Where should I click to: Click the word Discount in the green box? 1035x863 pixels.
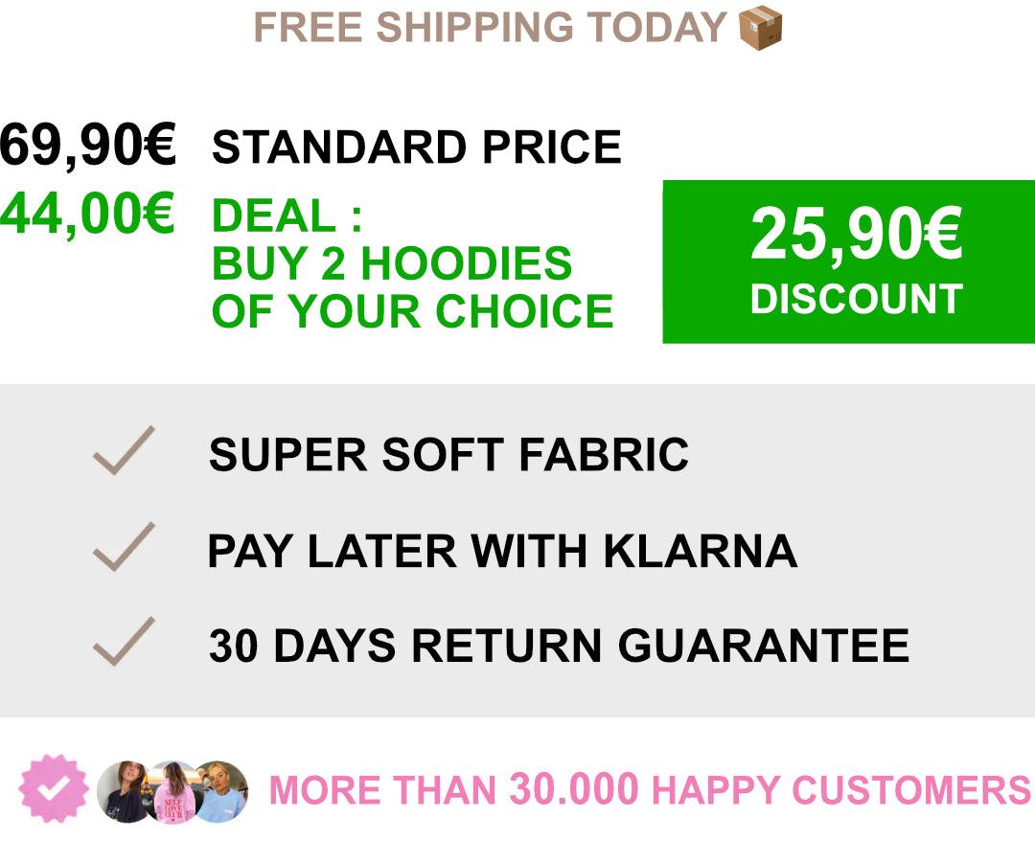click(856, 299)
